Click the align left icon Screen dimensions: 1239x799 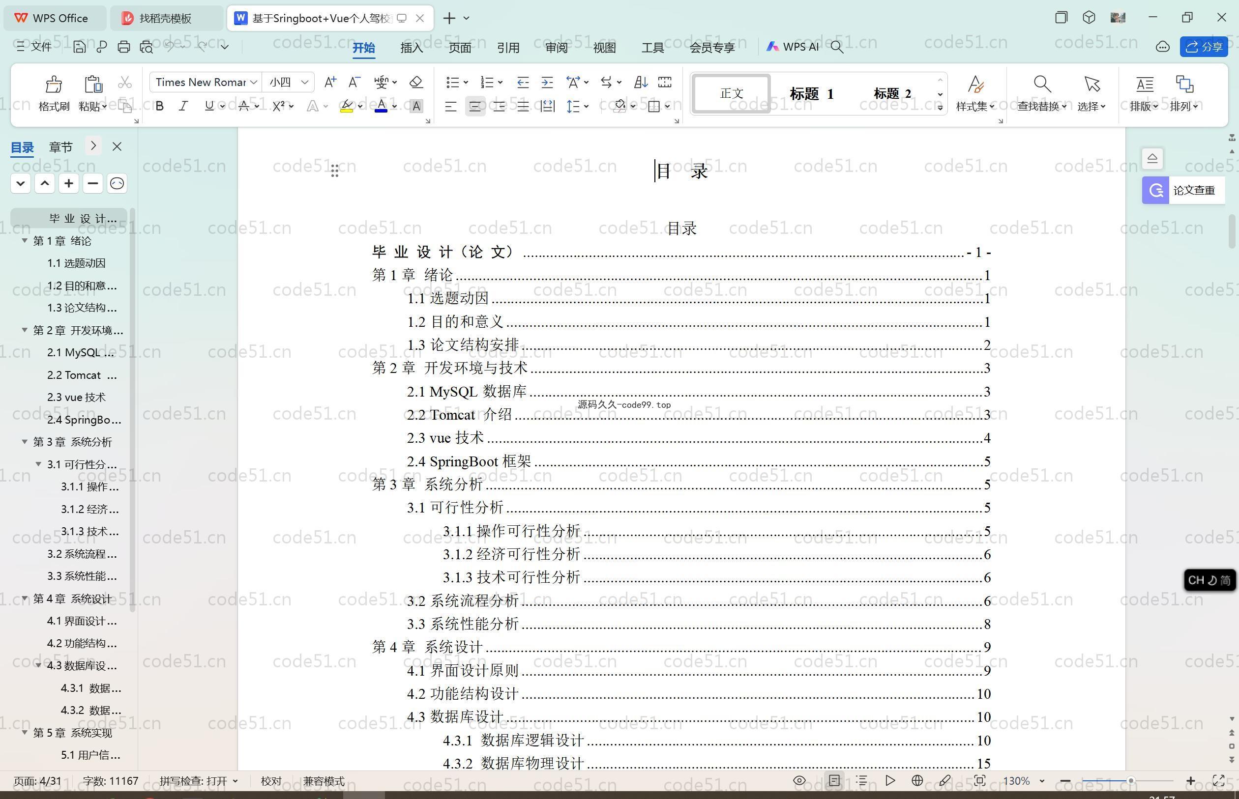tap(450, 106)
